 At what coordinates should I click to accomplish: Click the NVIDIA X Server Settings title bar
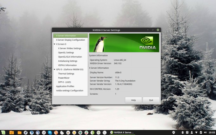tap(106, 30)
